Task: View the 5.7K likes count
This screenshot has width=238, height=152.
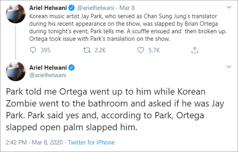Action: (x=153, y=50)
